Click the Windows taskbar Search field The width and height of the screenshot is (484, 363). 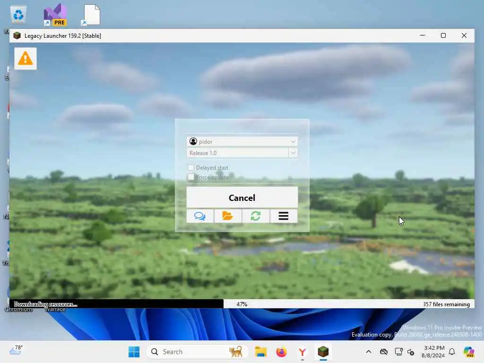tap(198, 352)
